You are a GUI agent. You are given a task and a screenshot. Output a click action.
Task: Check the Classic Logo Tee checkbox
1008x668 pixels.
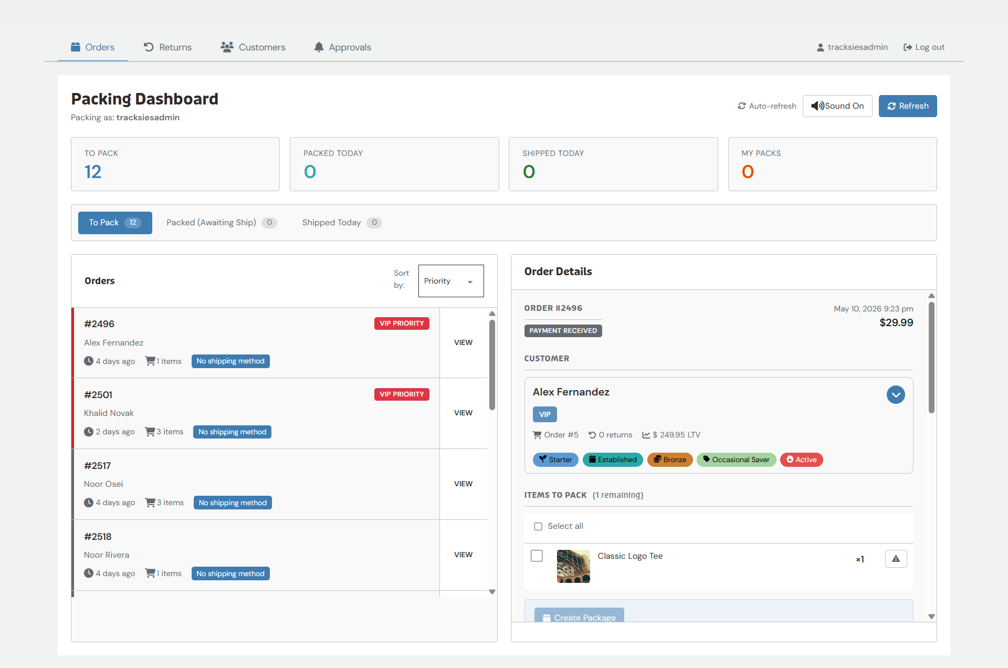(x=537, y=556)
